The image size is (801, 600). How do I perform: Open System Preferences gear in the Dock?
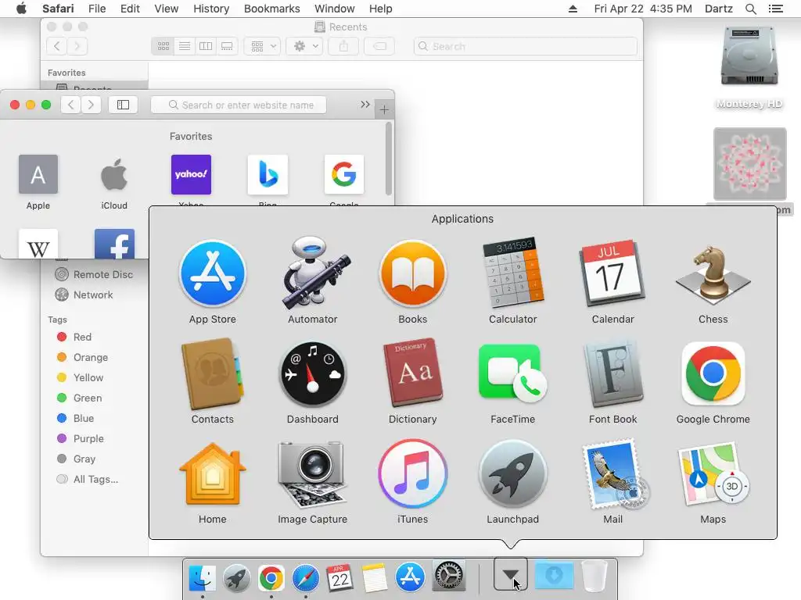click(448, 577)
